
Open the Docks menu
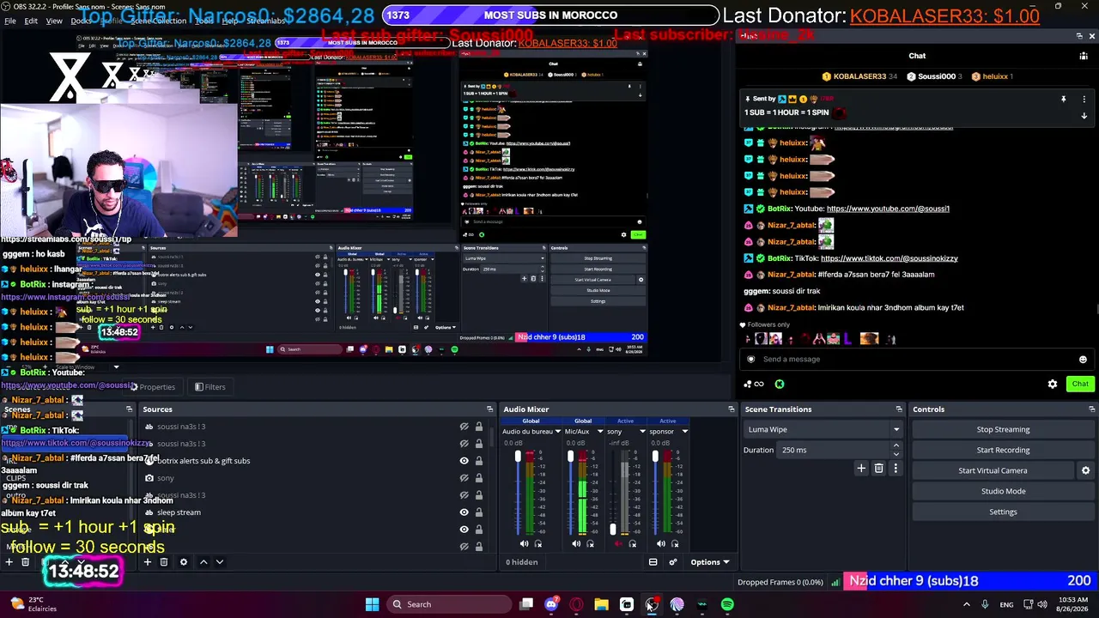click(x=82, y=21)
